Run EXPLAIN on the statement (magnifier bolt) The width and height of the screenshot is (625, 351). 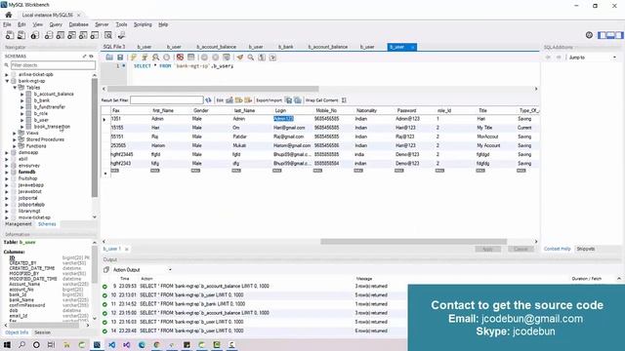tap(155, 58)
